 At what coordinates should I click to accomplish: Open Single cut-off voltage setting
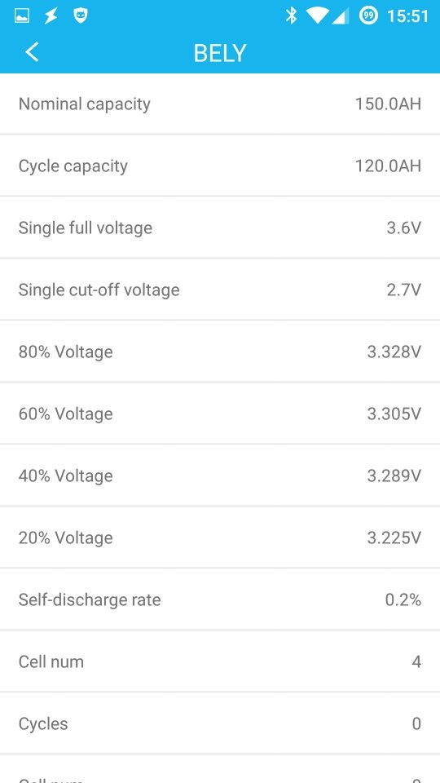220,289
